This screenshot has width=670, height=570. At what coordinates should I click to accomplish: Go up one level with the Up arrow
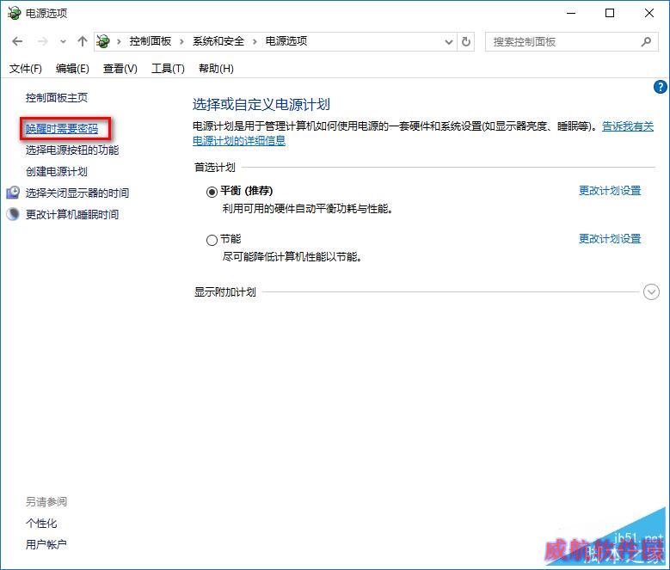(82, 41)
